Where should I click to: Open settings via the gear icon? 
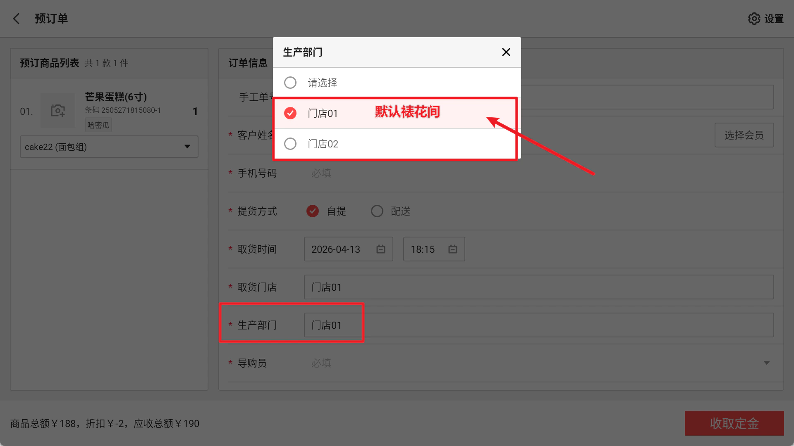tap(754, 19)
